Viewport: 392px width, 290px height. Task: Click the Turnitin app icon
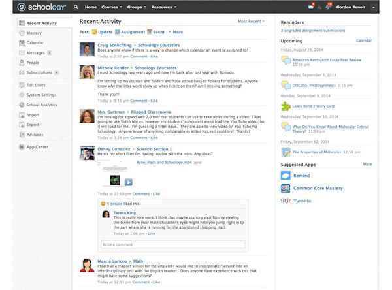[286, 201]
